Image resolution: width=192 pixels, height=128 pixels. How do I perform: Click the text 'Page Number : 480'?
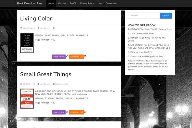[45, 103]
